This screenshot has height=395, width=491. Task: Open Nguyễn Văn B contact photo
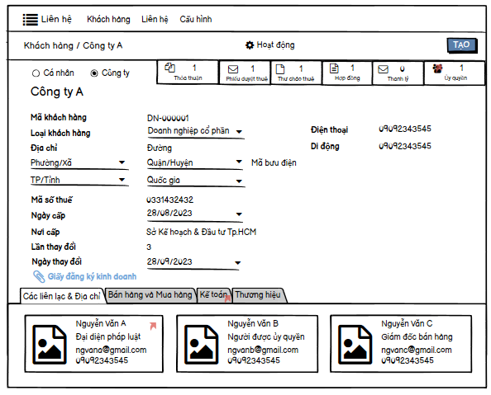[202, 345]
